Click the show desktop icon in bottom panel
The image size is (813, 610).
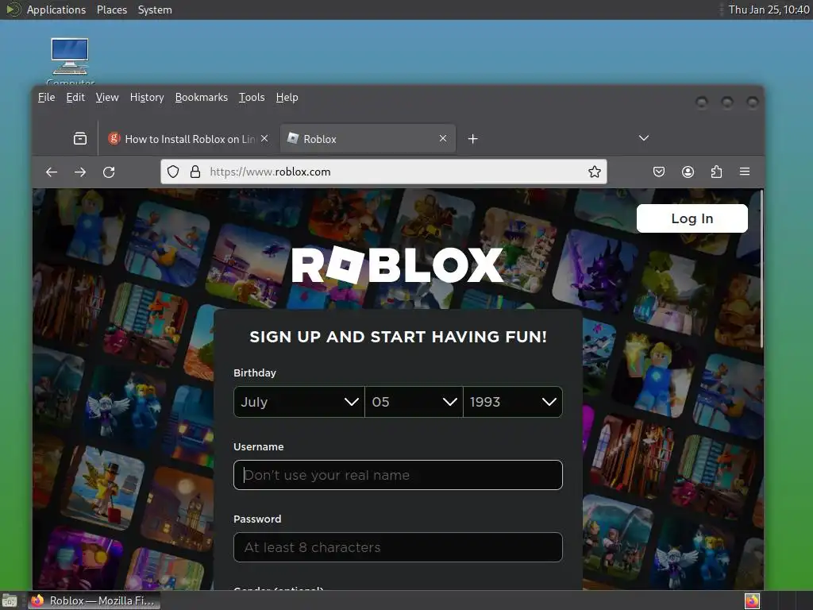pyautogui.click(x=9, y=600)
